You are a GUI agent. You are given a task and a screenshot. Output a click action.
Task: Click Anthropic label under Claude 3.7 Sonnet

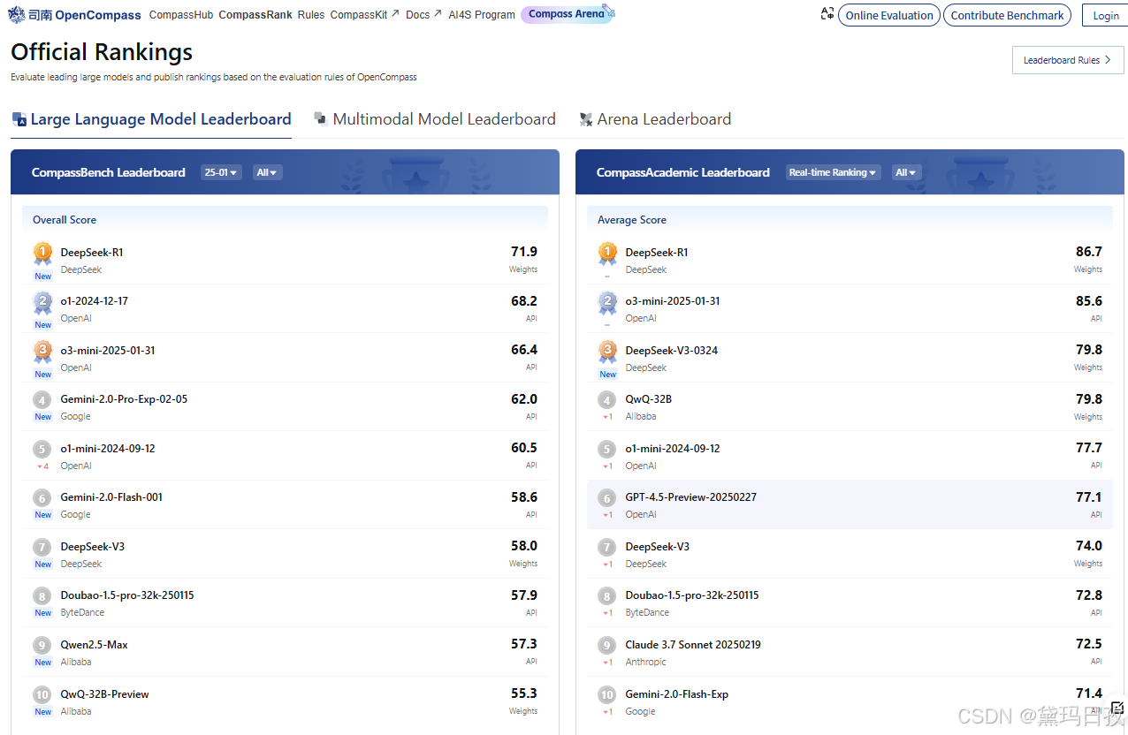[646, 662]
